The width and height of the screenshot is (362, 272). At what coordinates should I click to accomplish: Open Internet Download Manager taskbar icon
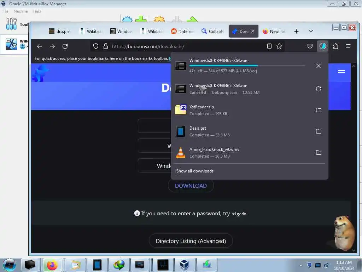coord(119,265)
